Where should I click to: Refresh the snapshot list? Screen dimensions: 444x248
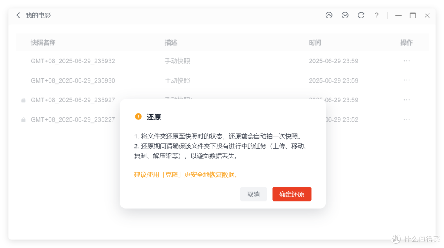pos(361,15)
